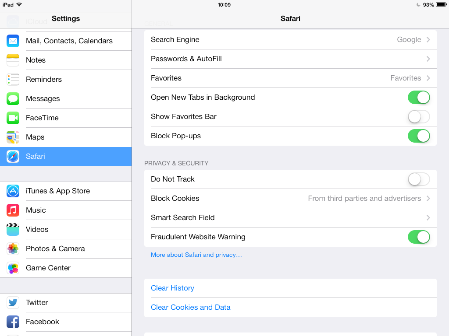Screen dimensions: 449x336
Task: Tap the green Messages bubble icon
Action: coord(13,98)
